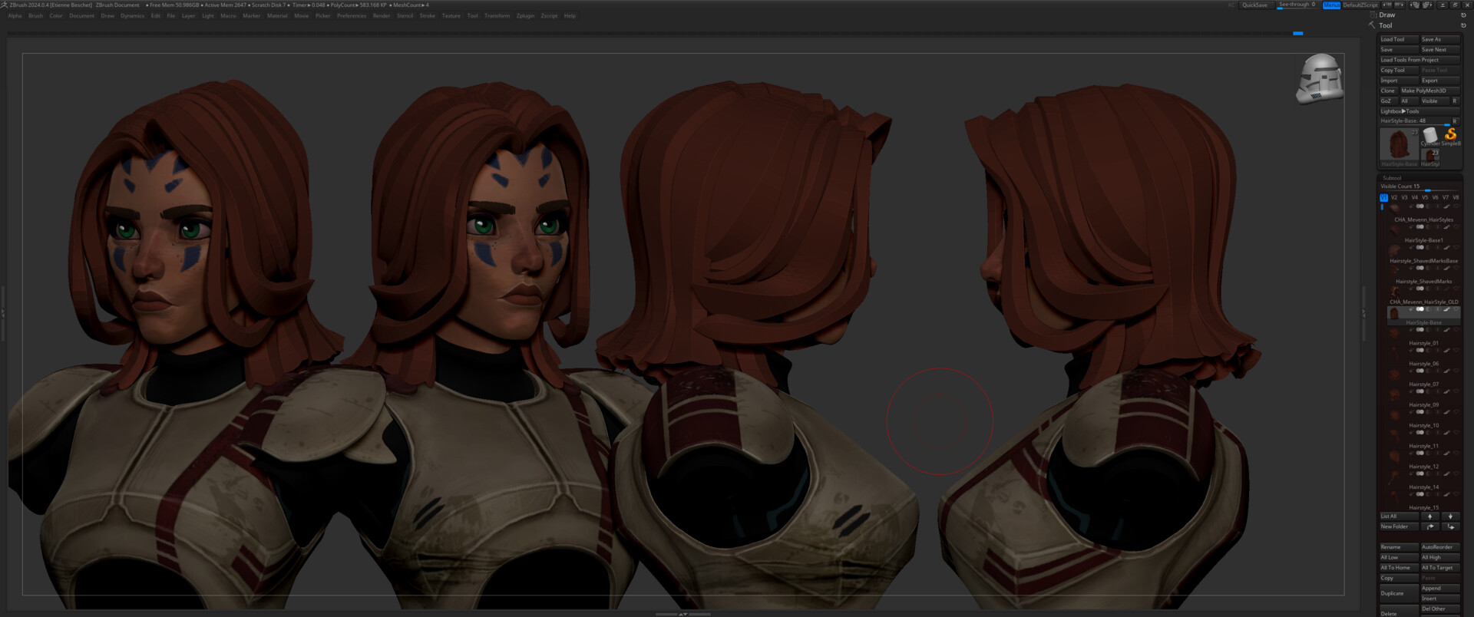Toggle boolean mode switch on Hairstyle_14
1474x617 pixels.
(x=1420, y=474)
